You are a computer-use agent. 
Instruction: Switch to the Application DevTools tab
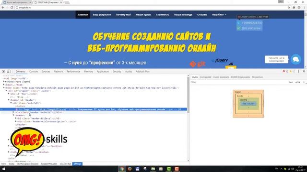[x=103, y=72]
